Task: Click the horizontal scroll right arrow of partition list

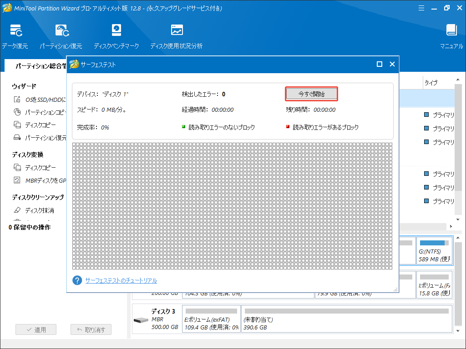Action: pos(451,226)
